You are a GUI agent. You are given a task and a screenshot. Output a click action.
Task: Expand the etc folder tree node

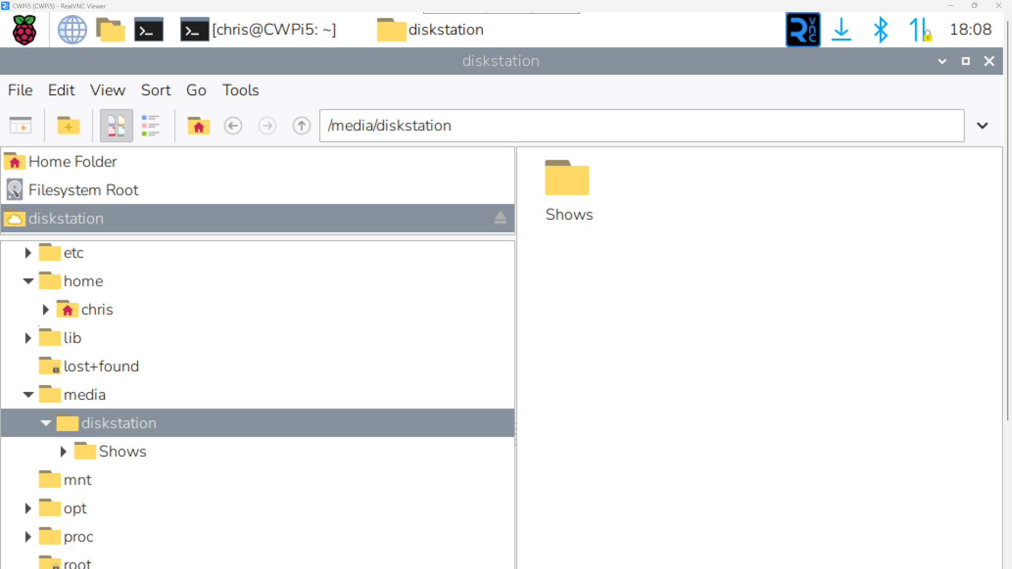[x=28, y=253]
